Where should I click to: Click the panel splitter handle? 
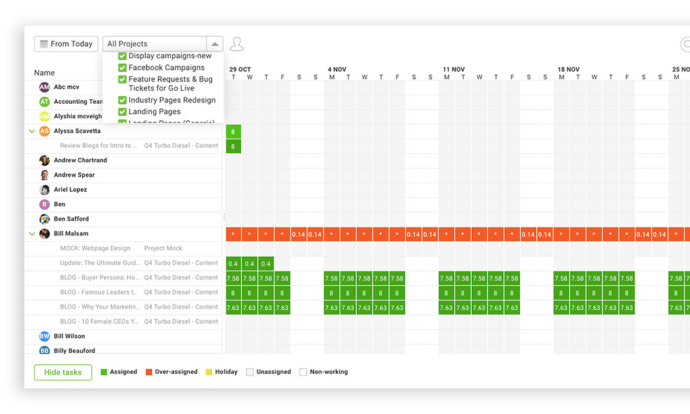[x=224, y=217]
